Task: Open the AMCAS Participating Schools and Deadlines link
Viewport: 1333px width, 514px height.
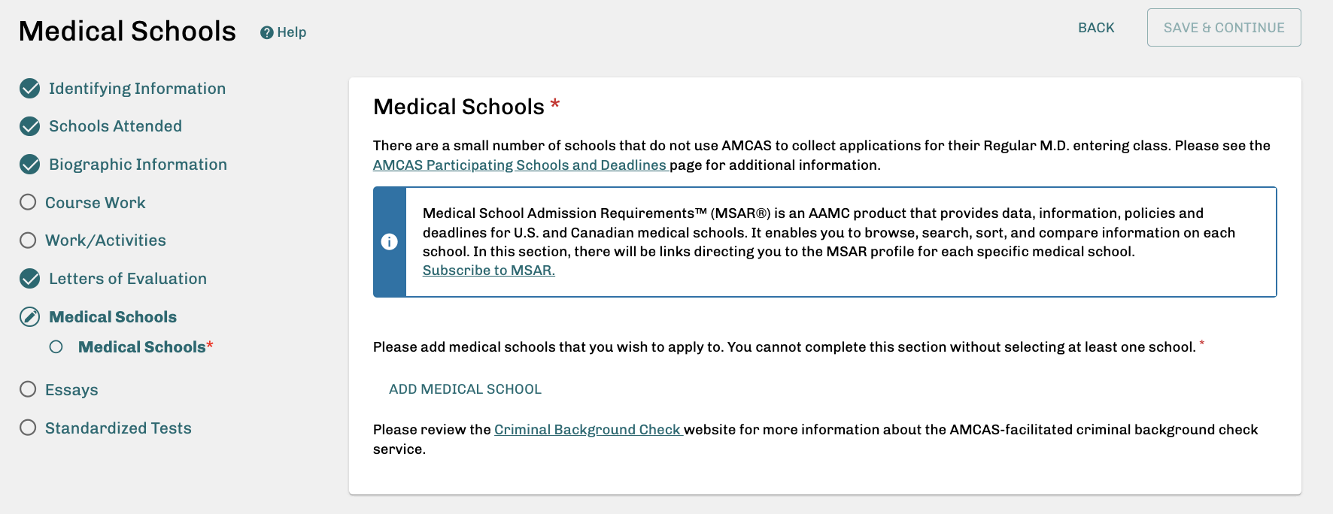Action: point(518,165)
